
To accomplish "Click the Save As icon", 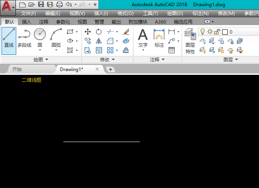I will tap(50, 5).
